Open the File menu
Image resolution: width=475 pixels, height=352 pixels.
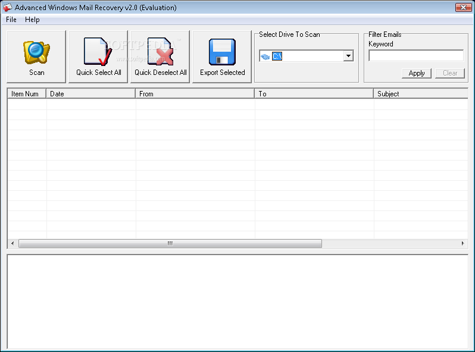[x=11, y=20]
